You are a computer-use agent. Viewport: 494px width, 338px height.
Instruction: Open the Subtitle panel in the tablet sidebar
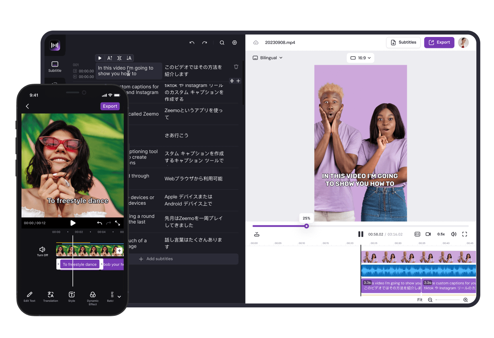pyautogui.click(x=55, y=67)
